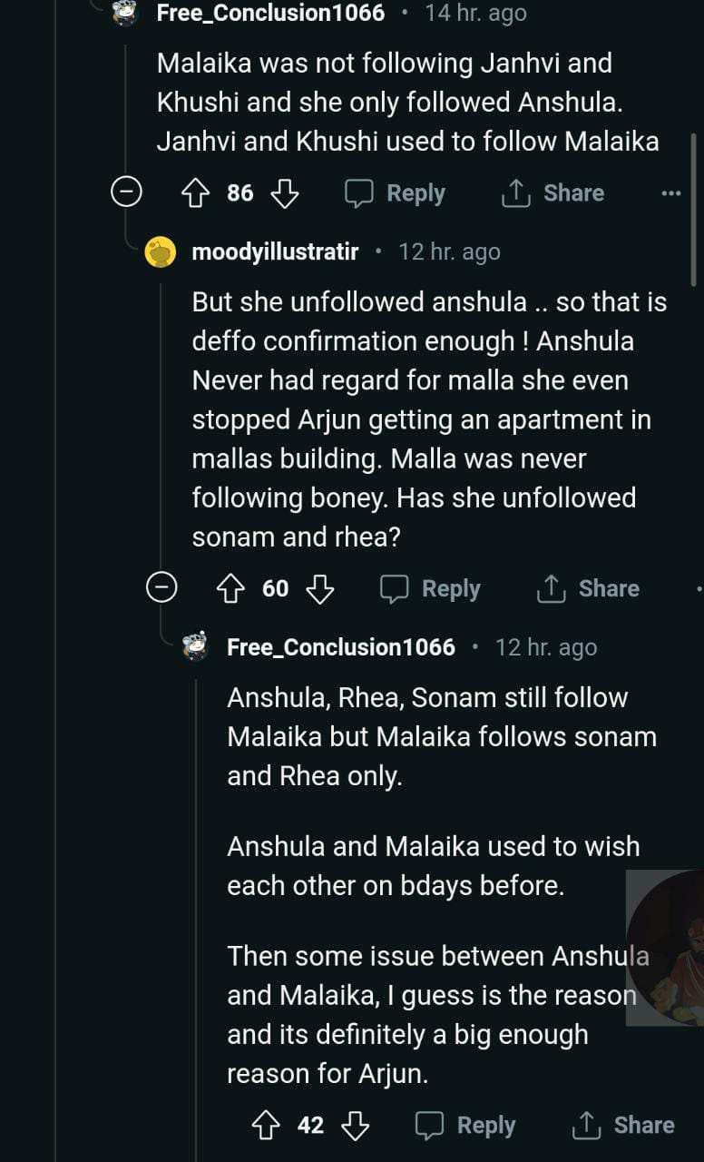The width and height of the screenshot is (704, 1162).
Task: Downvote the comment with 42 points
Action: tap(356, 1125)
